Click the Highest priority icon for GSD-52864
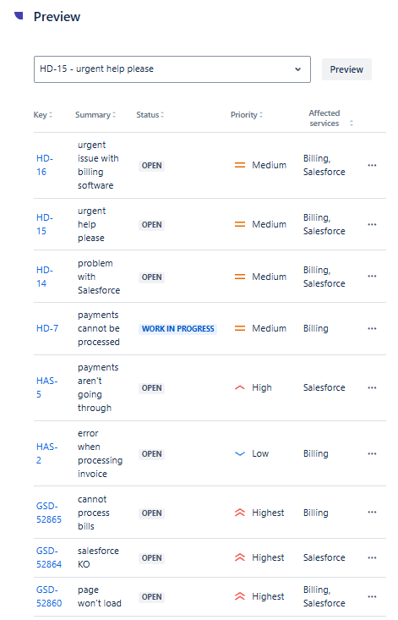Viewport: 398px width, 620px height. [240, 557]
